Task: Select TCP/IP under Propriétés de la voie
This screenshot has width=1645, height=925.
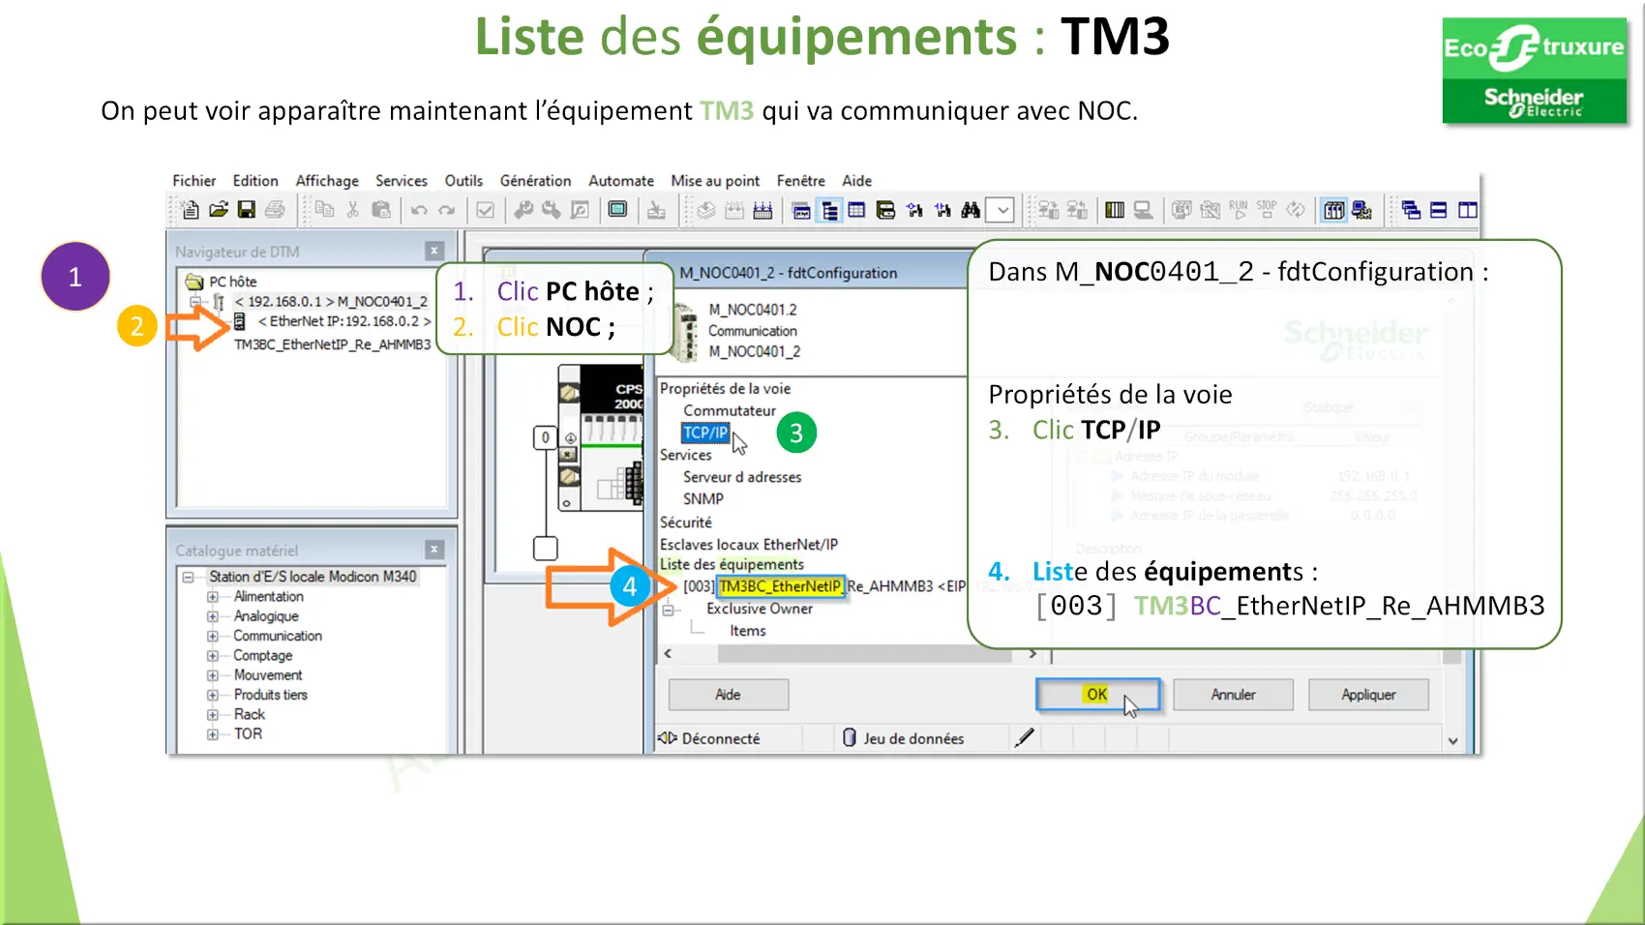Action: coord(705,433)
